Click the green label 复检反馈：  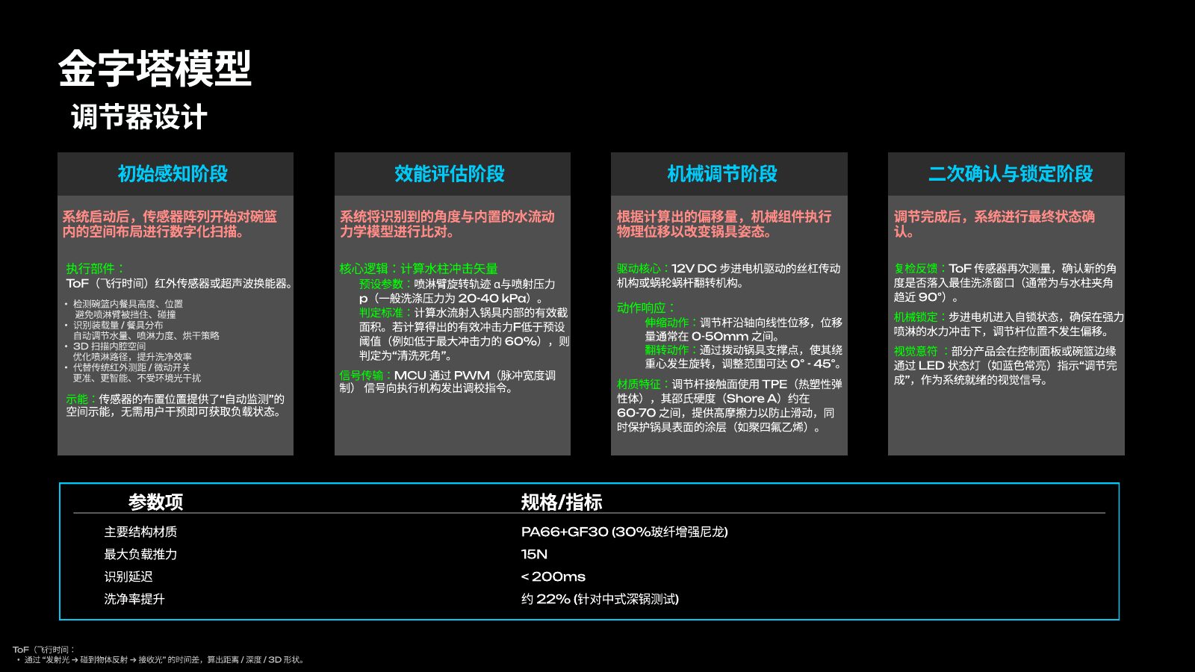[x=921, y=268]
